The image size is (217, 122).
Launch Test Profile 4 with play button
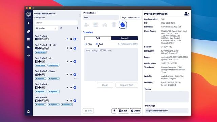click(75, 39)
